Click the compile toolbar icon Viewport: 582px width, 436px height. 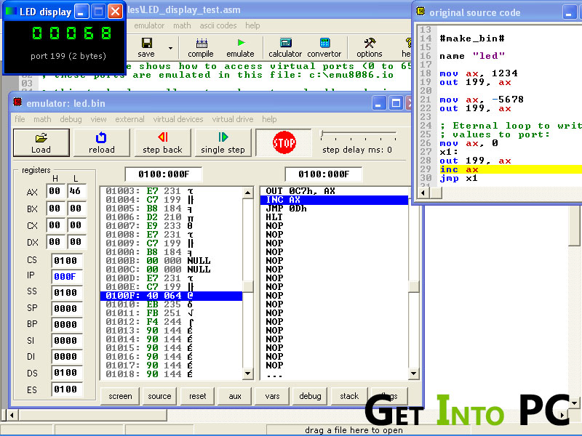[201, 47]
